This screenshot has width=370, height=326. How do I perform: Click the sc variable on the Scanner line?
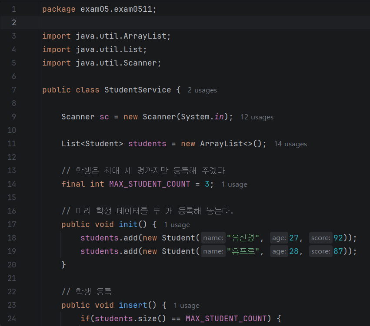click(104, 117)
